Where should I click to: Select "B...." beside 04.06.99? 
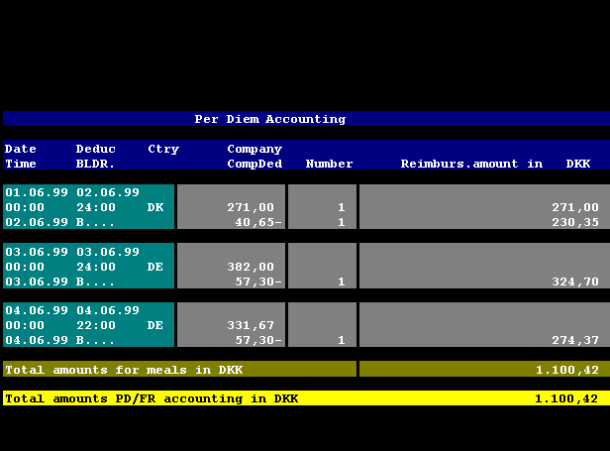click(95, 340)
